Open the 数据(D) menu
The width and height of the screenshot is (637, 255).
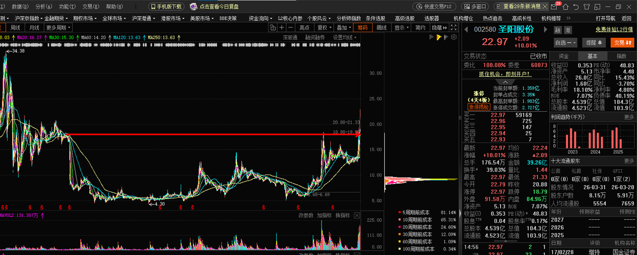(x=20, y=7)
